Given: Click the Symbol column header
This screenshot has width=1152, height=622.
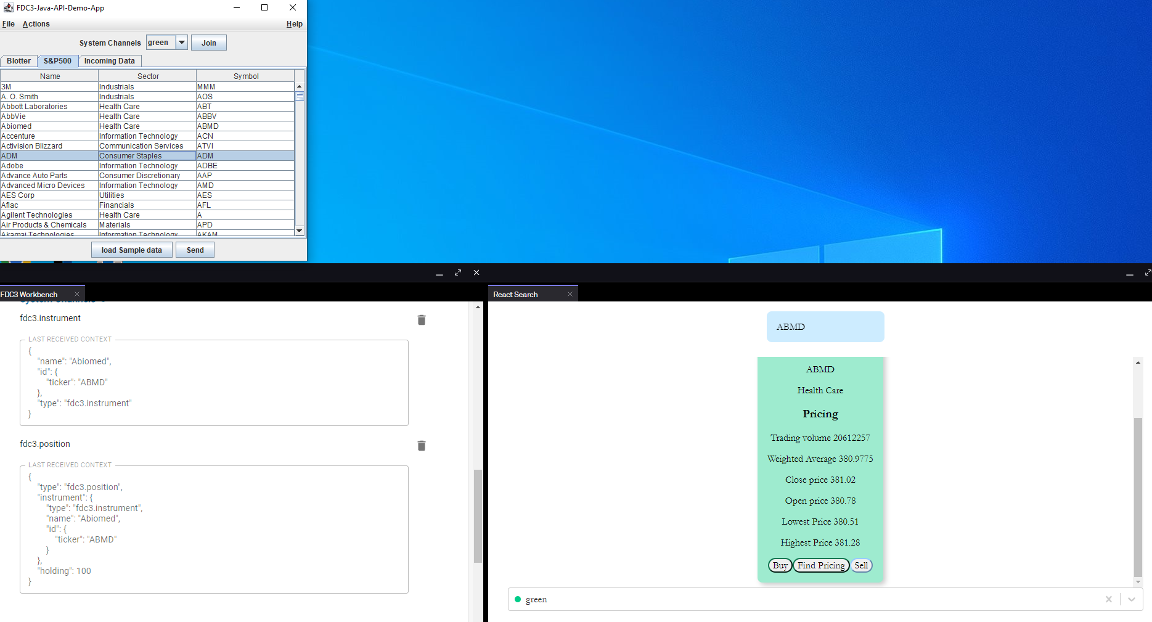Looking at the screenshot, I should 245,76.
